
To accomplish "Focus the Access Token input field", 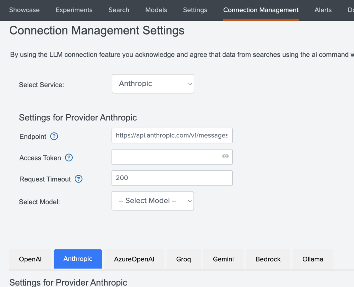I will pos(166,157).
